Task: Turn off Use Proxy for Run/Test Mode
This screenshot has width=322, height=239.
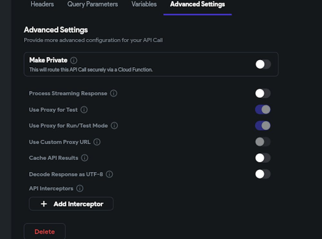Action: 263,126
